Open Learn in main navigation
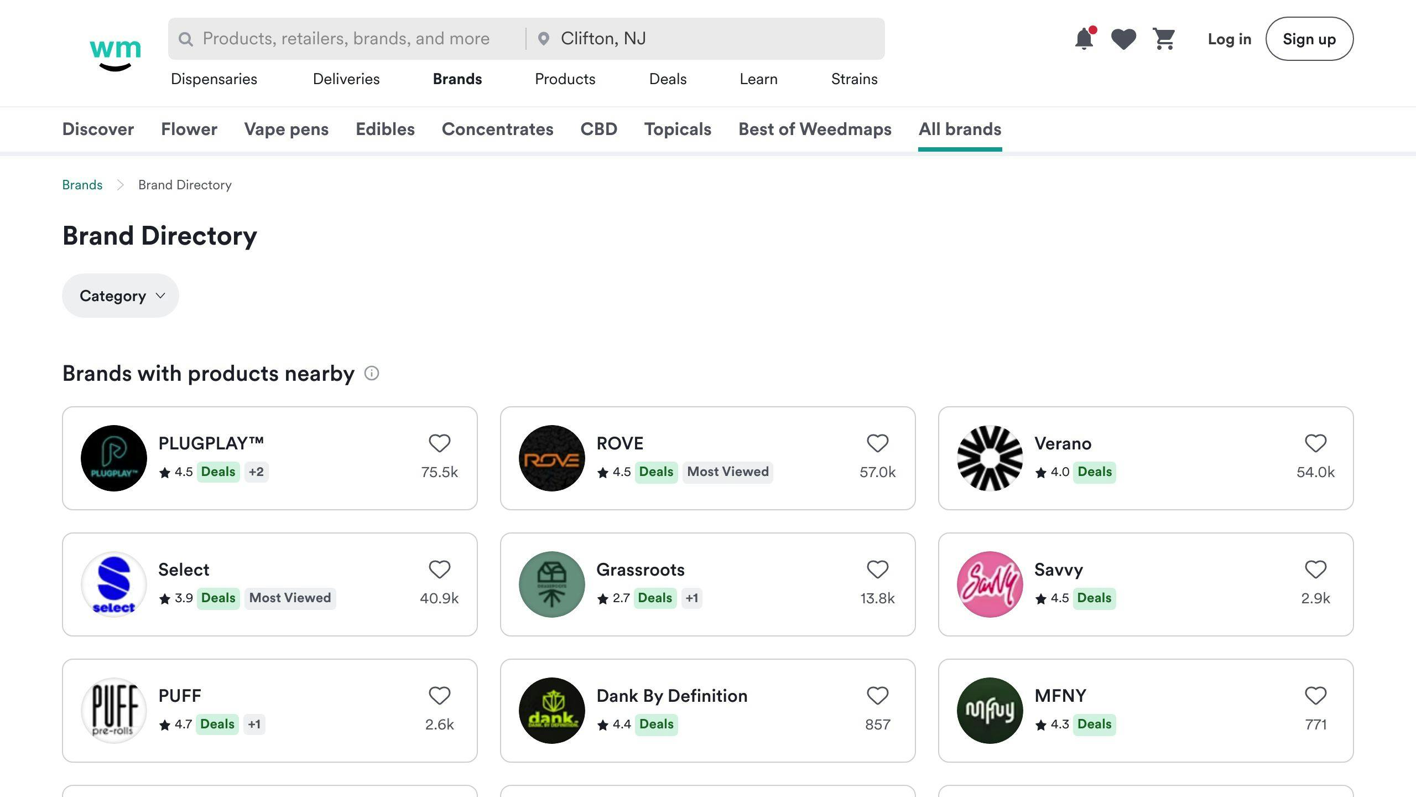The width and height of the screenshot is (1416, 797). tap(758, 79)
